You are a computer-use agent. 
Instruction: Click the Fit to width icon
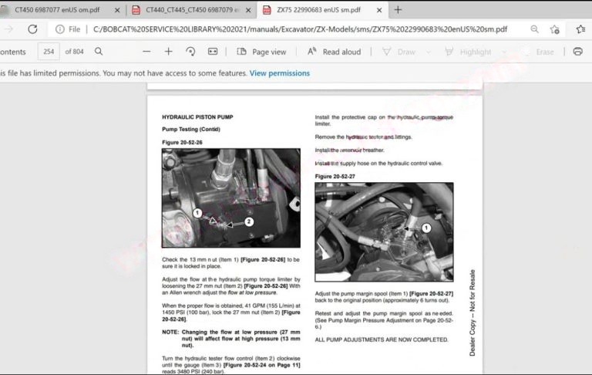click(x=213, y=52)
